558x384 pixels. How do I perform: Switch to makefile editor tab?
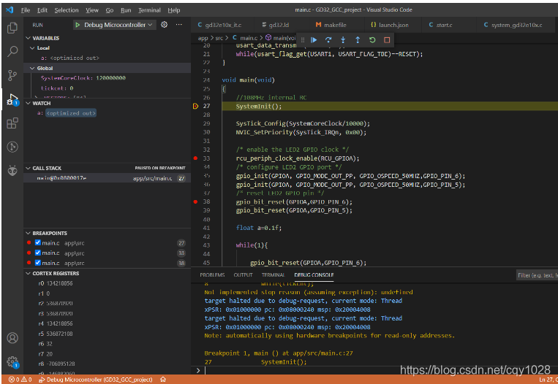click(331, 25)
